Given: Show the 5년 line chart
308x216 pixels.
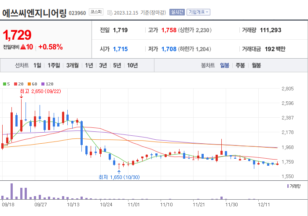Looking at the screenshot, I should click(x=117, y=65).
